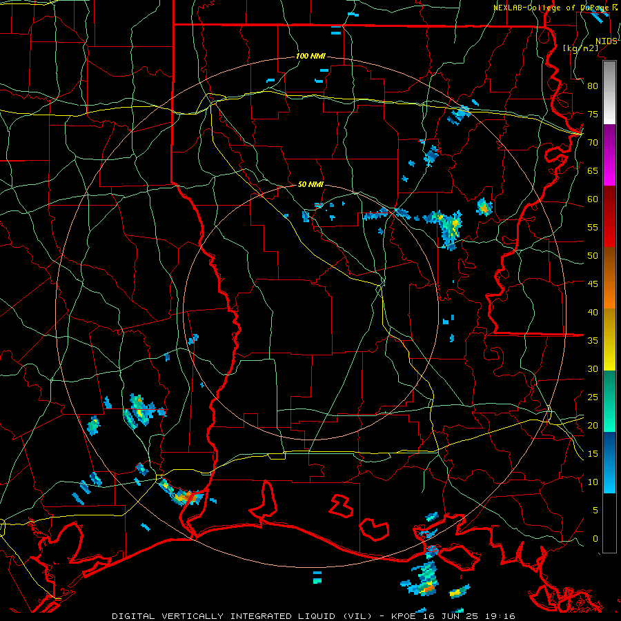Select the orange-brown segment of the VIL scale
621x621 pixels.
(609, 278)
